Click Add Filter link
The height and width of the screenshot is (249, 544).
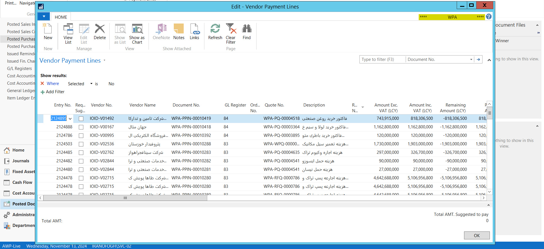55,92
